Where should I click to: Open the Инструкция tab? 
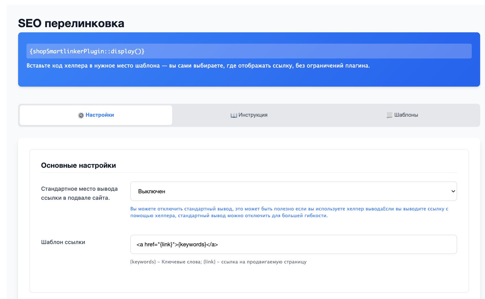(249, 115)
